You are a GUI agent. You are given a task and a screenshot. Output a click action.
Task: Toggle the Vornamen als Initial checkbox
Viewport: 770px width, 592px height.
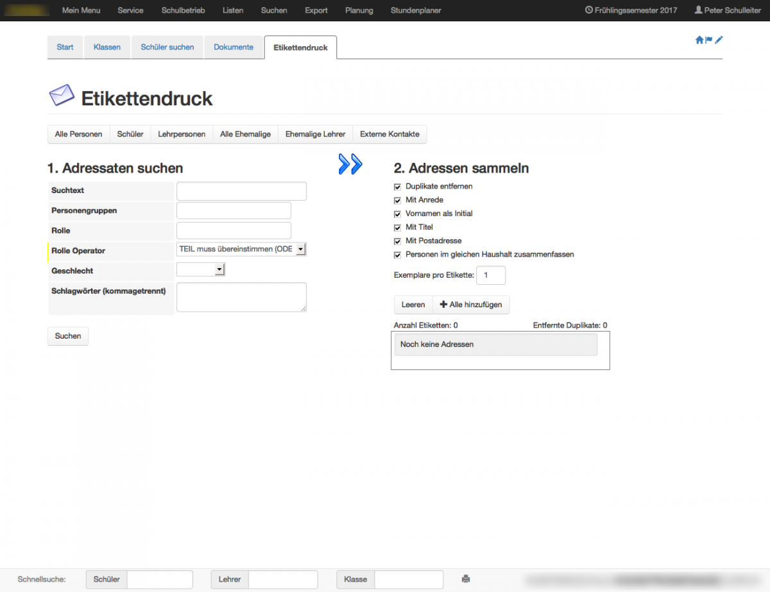coord(397,214)
